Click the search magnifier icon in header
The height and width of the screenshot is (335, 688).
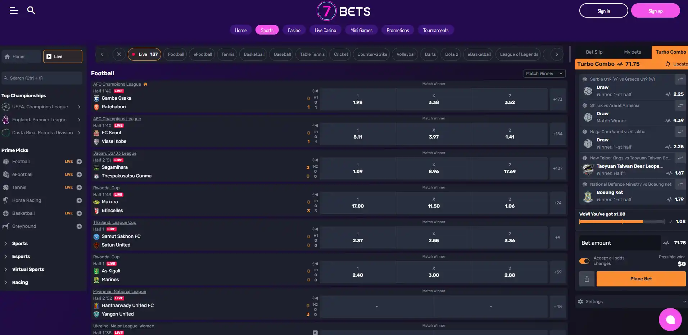[31, 10]
